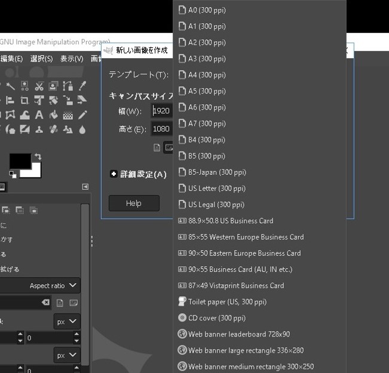Open the 表示(V) View menu
The image size is (389, 373).
pos(71,59)
